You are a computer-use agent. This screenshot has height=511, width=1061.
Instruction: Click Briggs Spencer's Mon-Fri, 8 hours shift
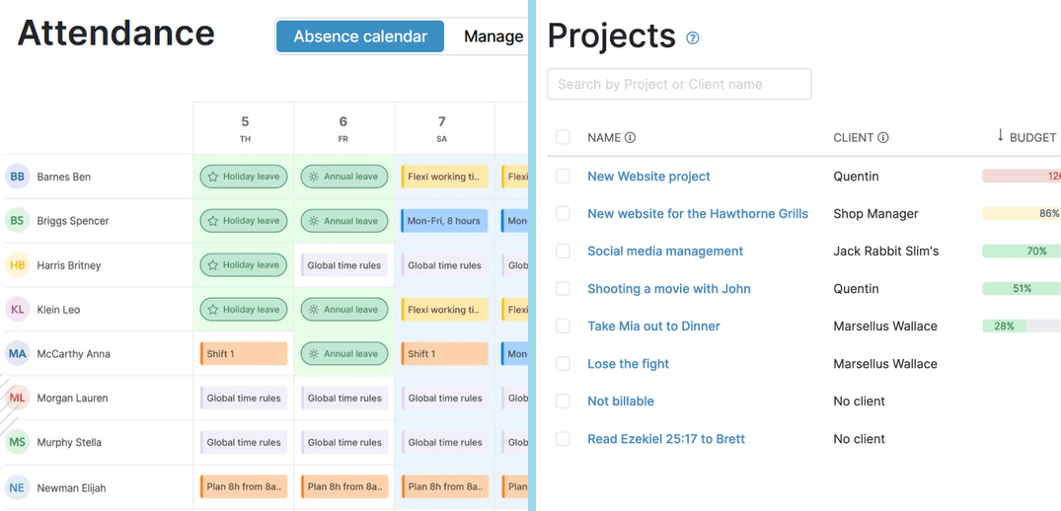click(x=443, y=221)
